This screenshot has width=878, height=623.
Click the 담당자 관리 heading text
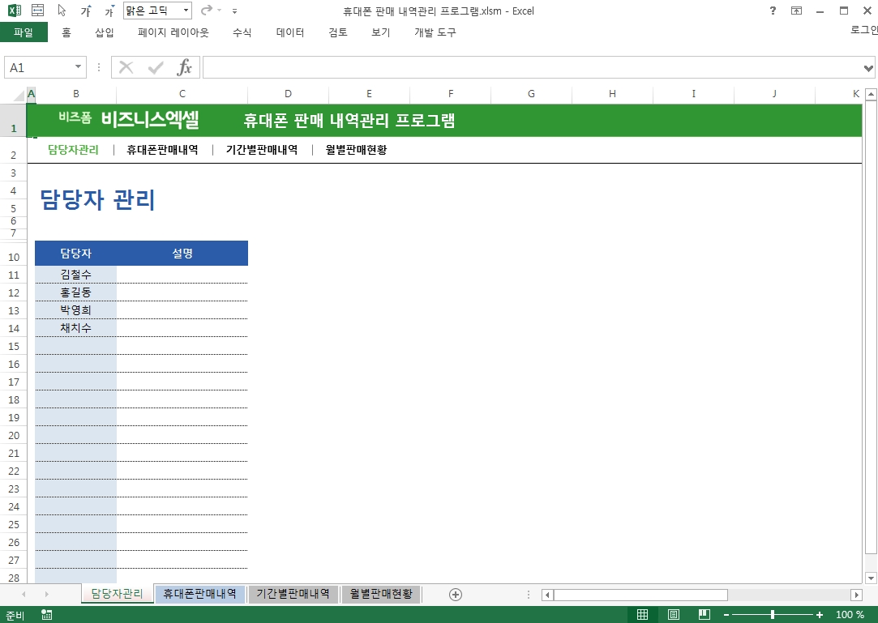(97, 199)
